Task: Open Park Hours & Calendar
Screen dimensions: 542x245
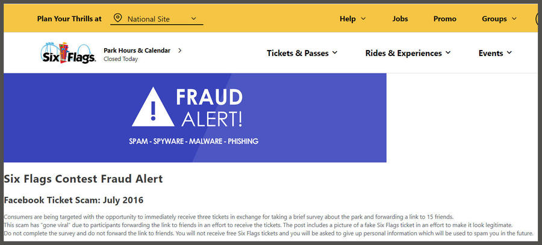Action: (x=137, y=51)
